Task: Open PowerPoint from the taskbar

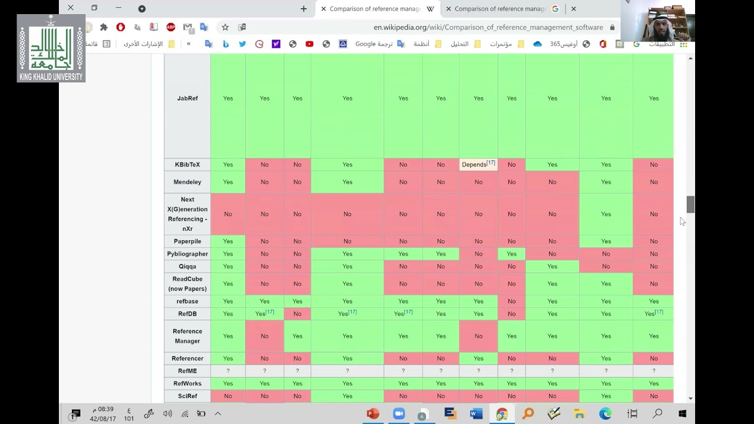Action: [373, 414]
